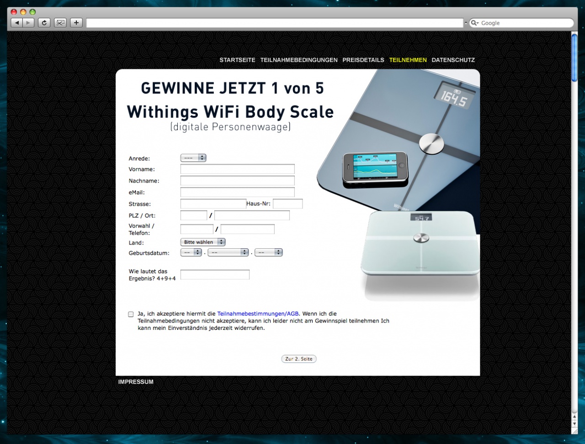Click the smartphone image on the scale
The image size is (585, 444).
tap(375, 168)
